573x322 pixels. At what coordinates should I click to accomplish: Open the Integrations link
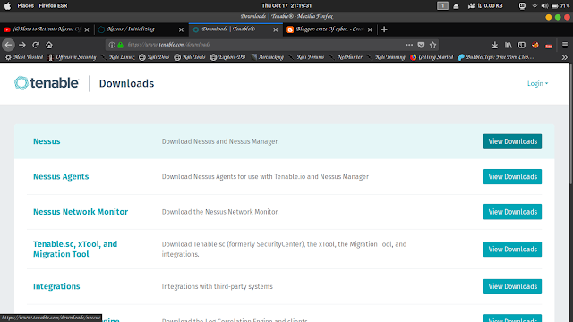(56, 286)
